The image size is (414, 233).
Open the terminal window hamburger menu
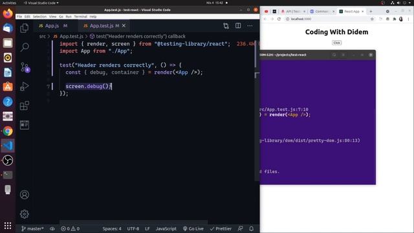point(343,54)
